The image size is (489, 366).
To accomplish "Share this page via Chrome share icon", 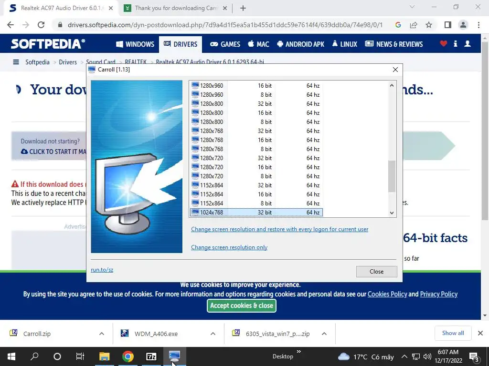I will (x=414, y=25).
